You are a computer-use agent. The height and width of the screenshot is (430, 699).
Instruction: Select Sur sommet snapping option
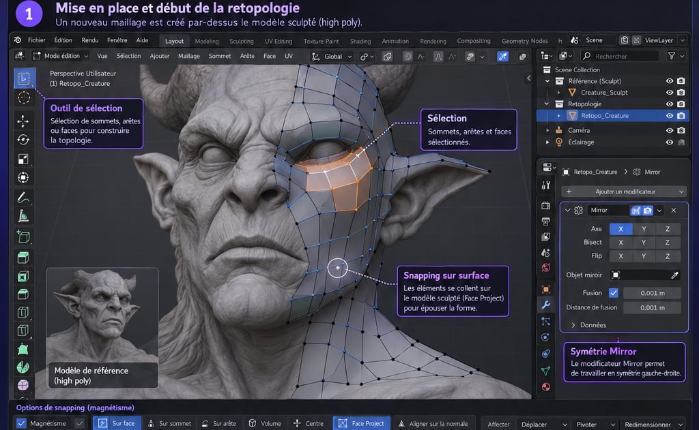coord(169,423)
